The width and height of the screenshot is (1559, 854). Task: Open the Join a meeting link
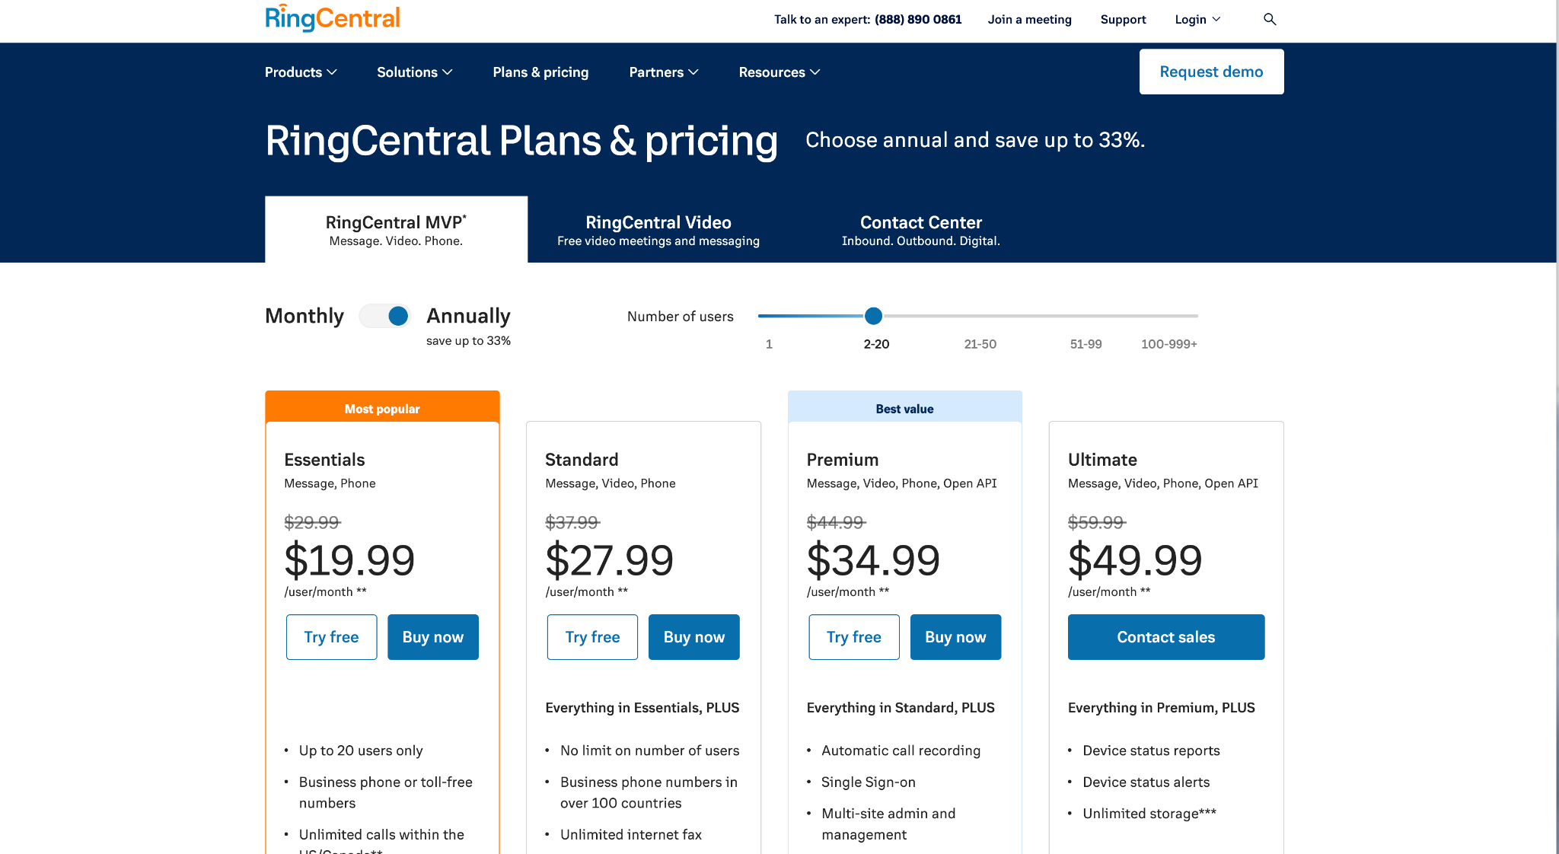pyautogui.click(x=1029, y=20)
